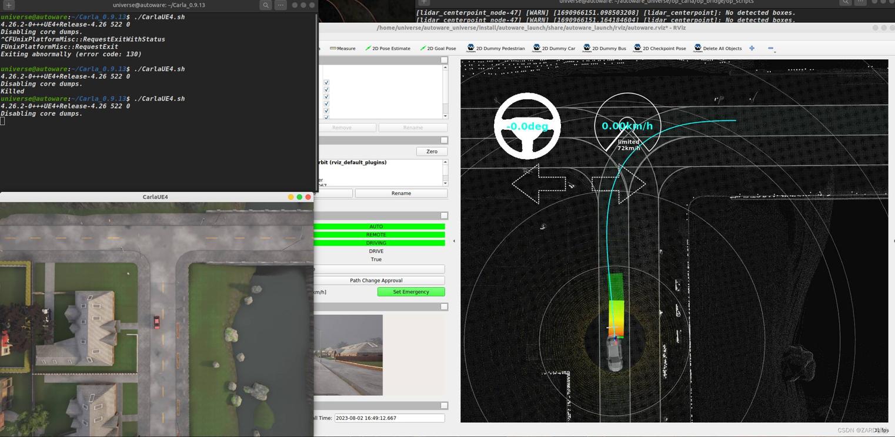Choose the 2D Dummy Pedestrian tool

tap(496, 48)
